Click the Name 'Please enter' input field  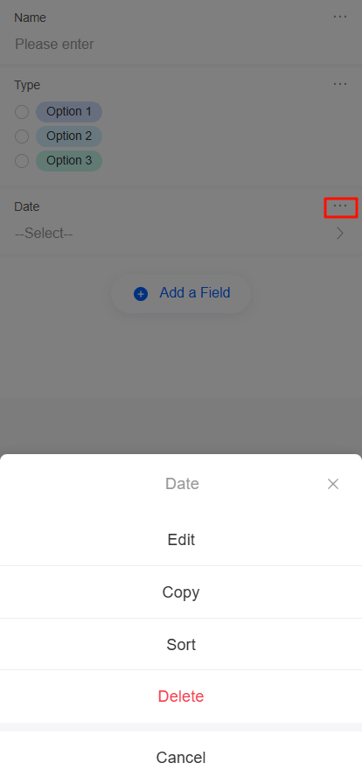point(180,44)
